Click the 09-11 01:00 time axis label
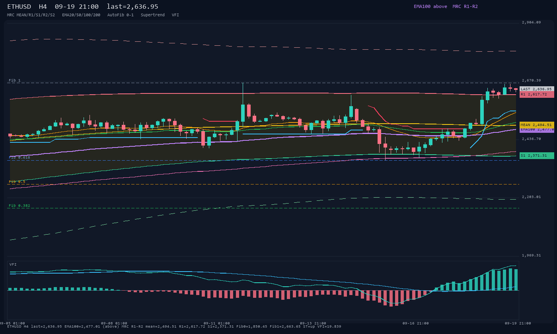The height and width of the screenshot is (334, 557). point(217,323)
